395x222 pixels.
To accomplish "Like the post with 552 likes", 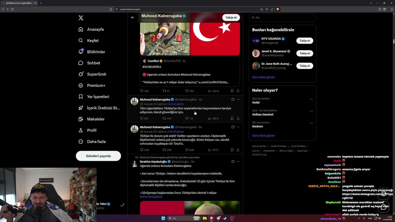I will coord(189,91).
